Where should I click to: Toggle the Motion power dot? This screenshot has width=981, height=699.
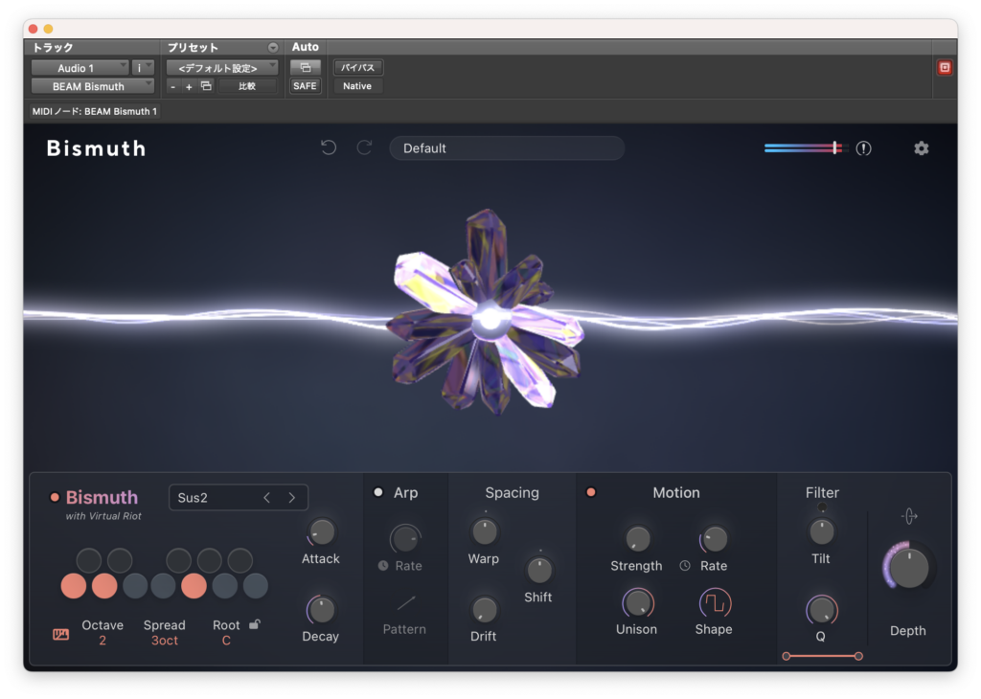click(x=590, y=492)
